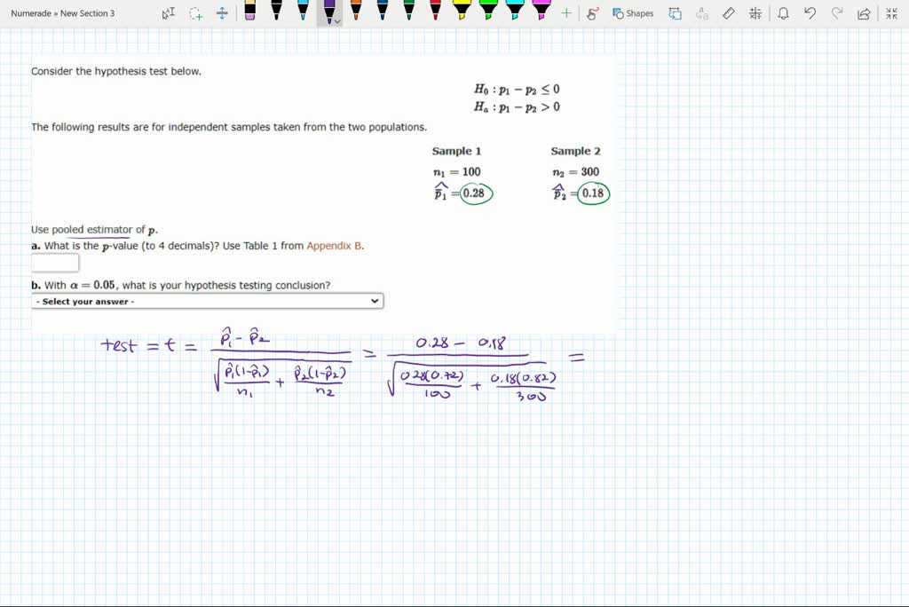Select the yellow highlighter
Viewport: 909px width, 607px height.
462,12
